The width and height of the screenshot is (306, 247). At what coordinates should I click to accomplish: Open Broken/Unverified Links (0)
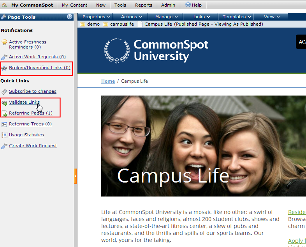click(x=40, y=68)
